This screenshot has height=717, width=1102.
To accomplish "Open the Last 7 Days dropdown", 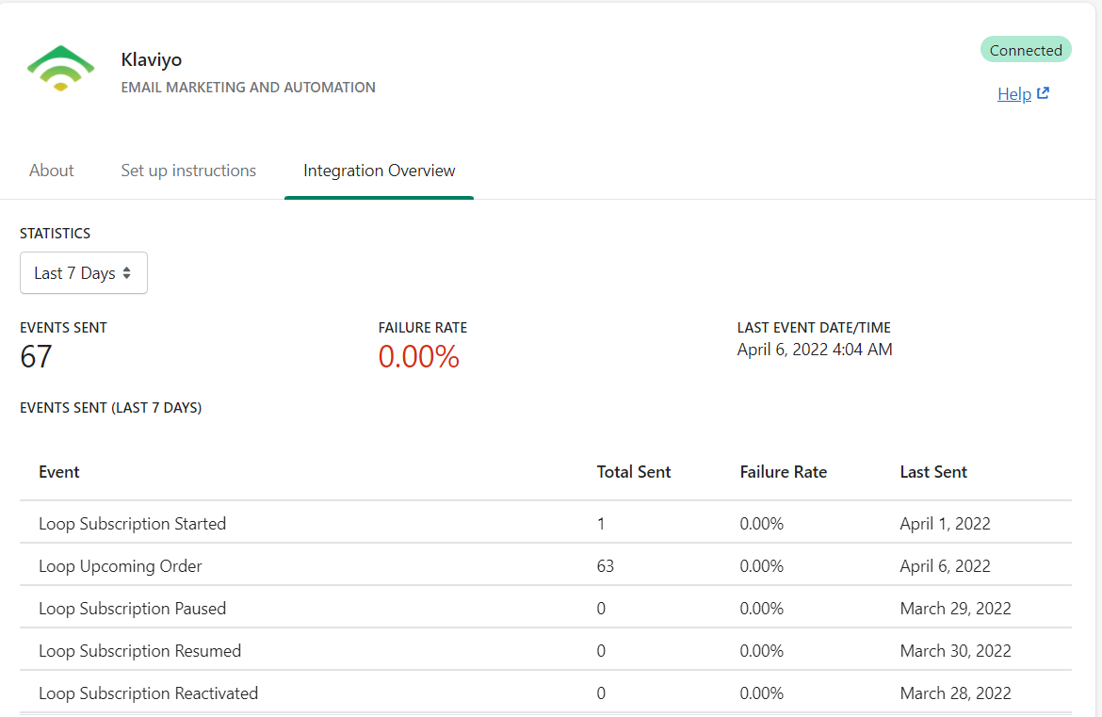I will pyautogui.click(x=84, y=272).
